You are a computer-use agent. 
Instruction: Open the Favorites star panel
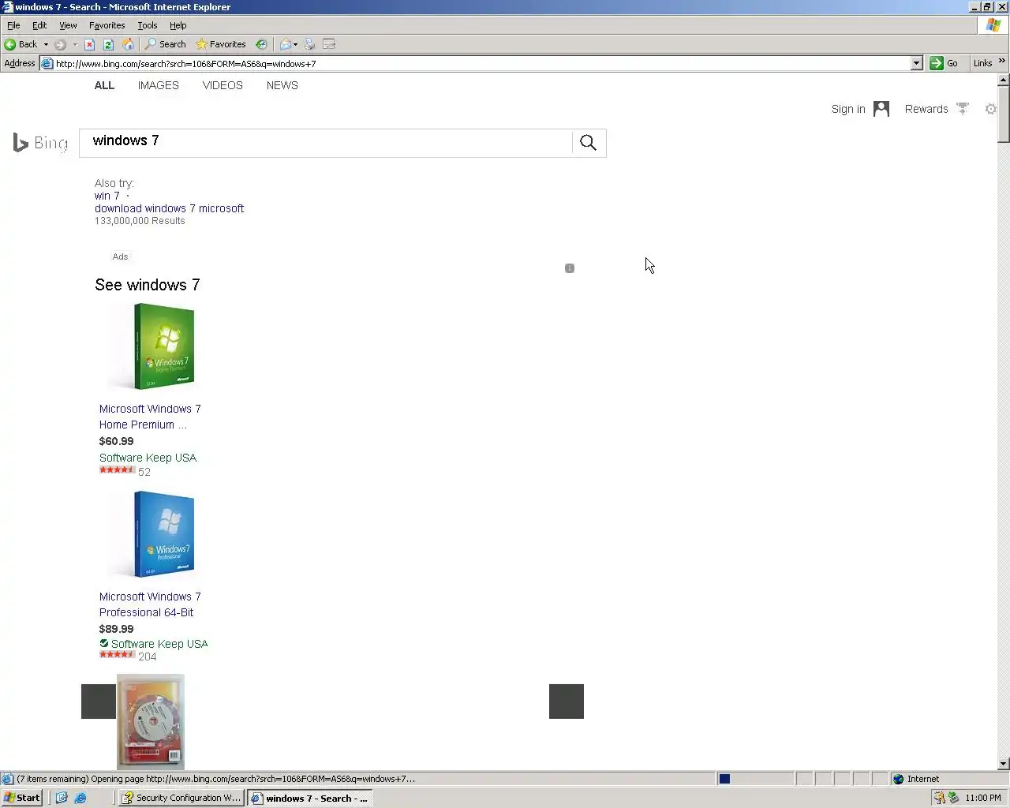221,44
